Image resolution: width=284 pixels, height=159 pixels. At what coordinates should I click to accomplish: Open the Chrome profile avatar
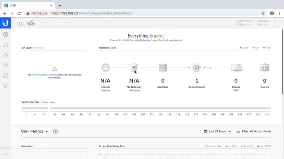(272, 13)
